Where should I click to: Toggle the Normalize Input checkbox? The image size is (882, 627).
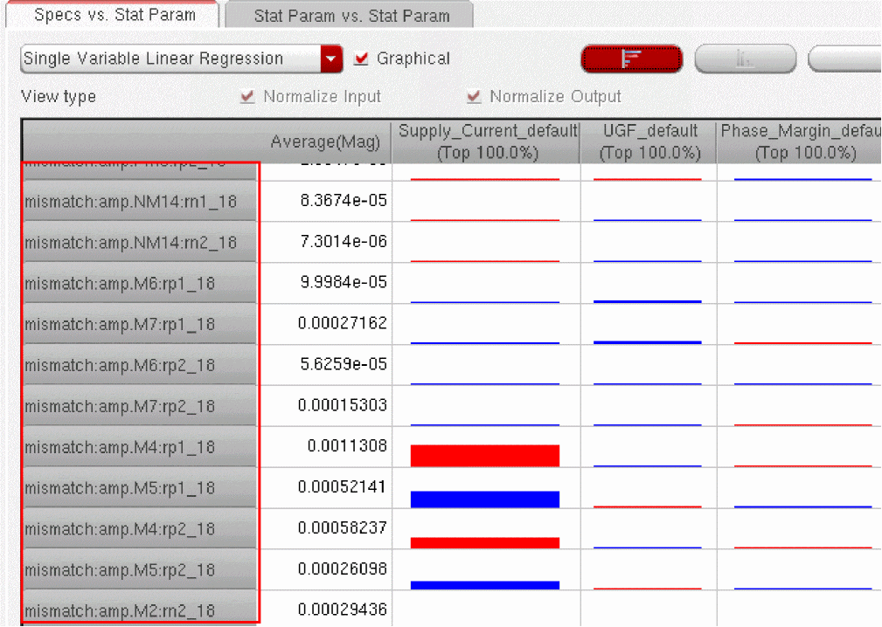click(247, 97)
